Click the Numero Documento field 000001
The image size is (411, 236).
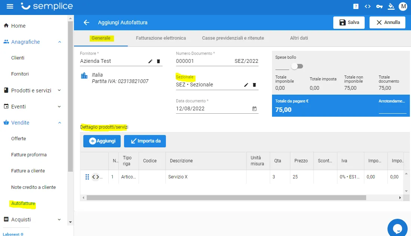[217, 61]
